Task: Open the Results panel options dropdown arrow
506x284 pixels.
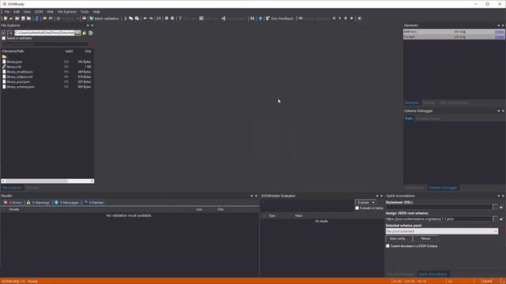Action: point(251,196)
